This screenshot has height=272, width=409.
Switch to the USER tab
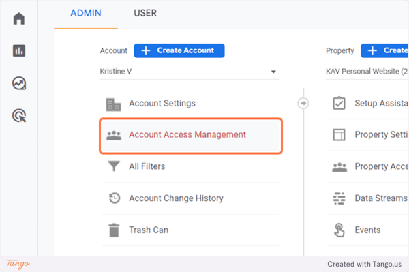point(145,13)
